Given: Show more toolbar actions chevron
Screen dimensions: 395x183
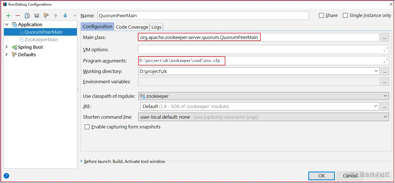Looking at the screenshot, I should [75, 16].
